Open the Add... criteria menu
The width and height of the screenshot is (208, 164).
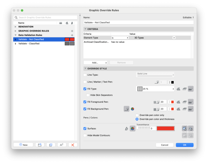tap(96, 62)
